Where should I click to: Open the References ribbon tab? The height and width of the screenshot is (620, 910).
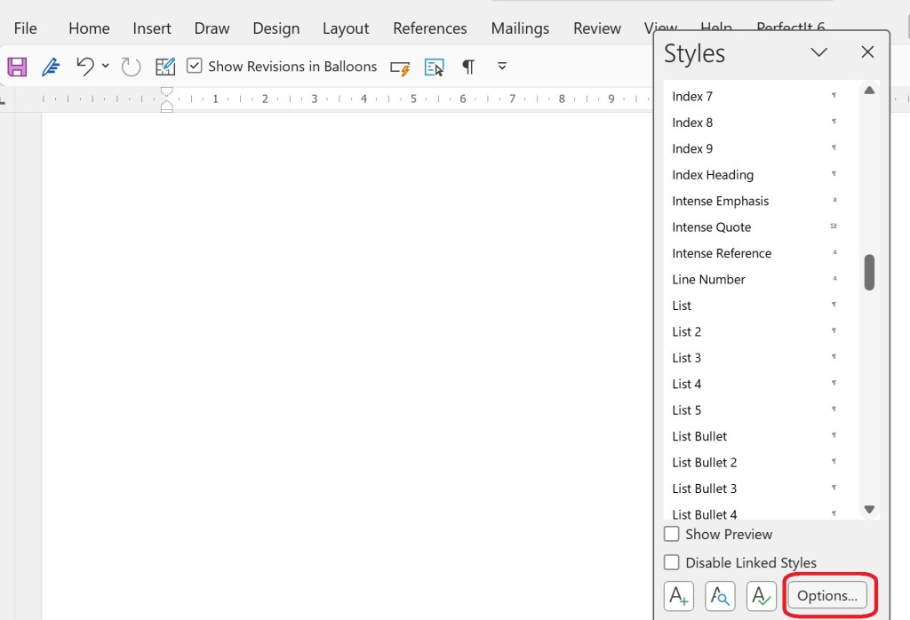429,28
